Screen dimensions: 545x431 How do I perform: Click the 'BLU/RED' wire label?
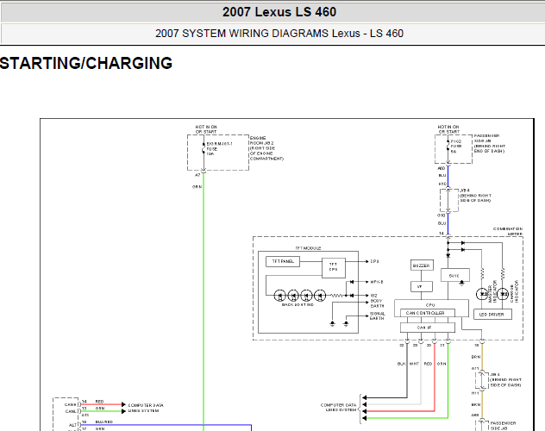click(x=104, y=422)
